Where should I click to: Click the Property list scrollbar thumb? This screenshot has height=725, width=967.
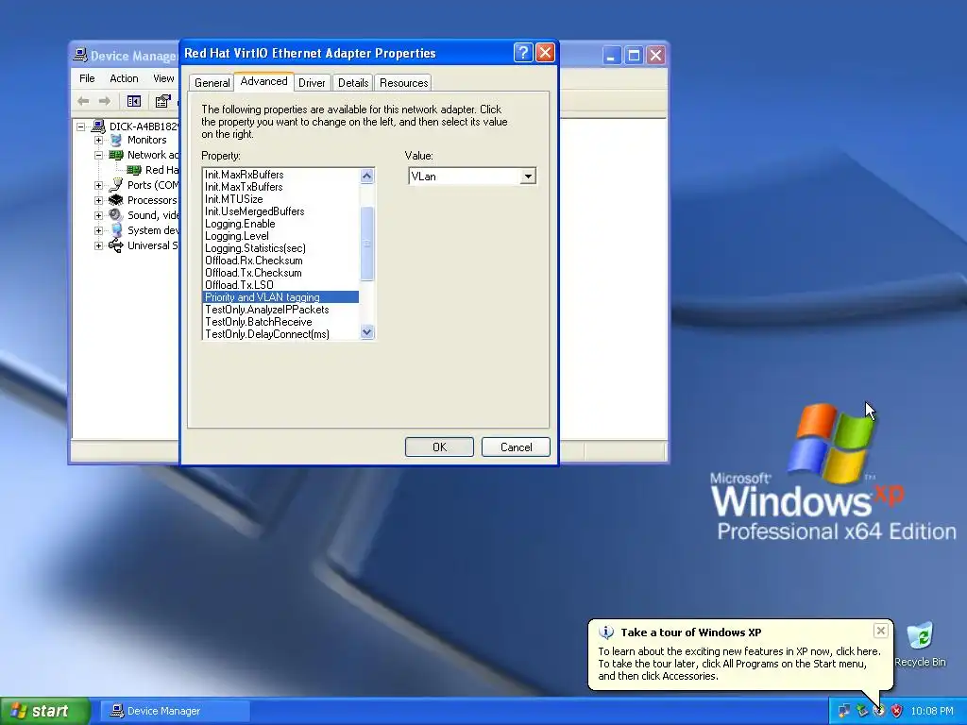[367, 244]
